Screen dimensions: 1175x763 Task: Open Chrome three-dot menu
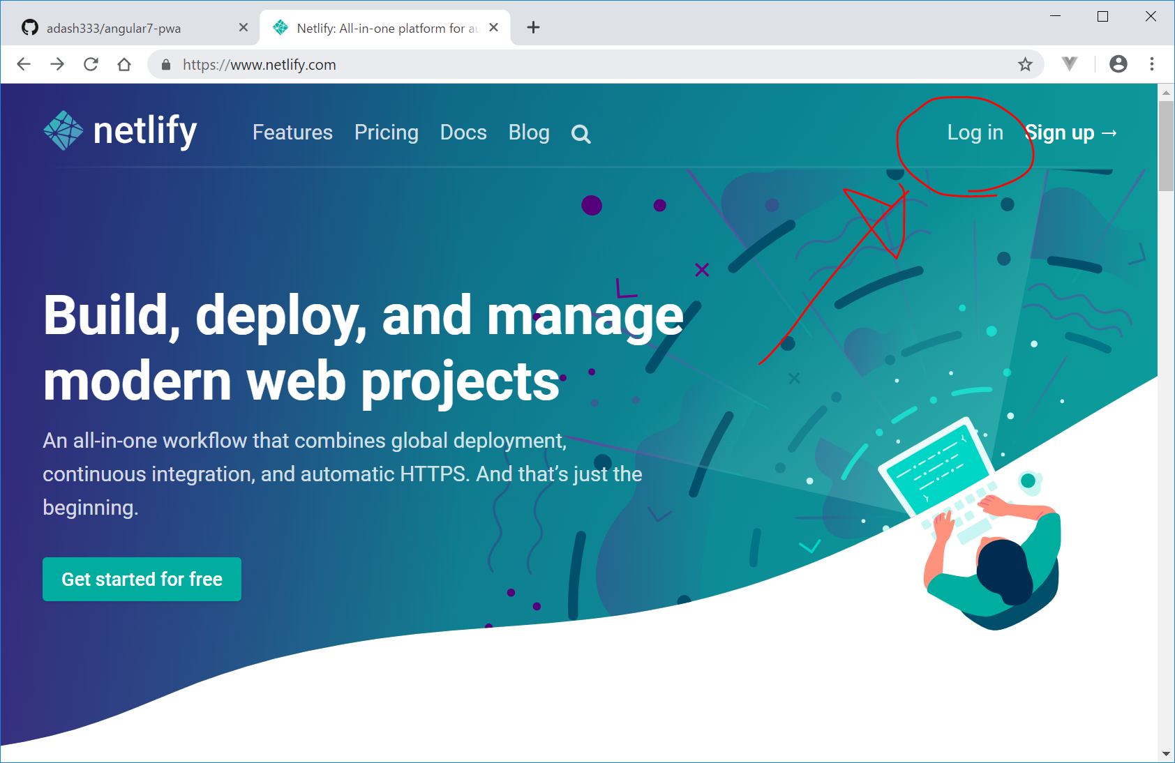(1152, 64)
